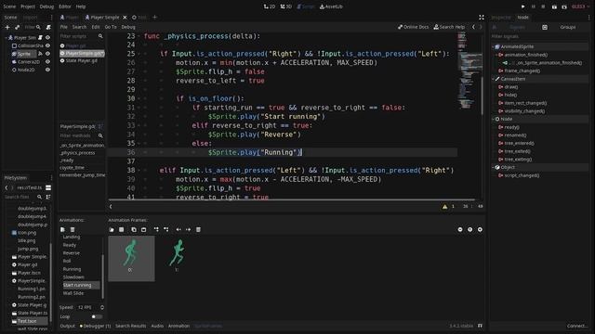Collapse the animation_finished() signal connections
The height and width of the screenshot is (334, 595).
[496, 55]
